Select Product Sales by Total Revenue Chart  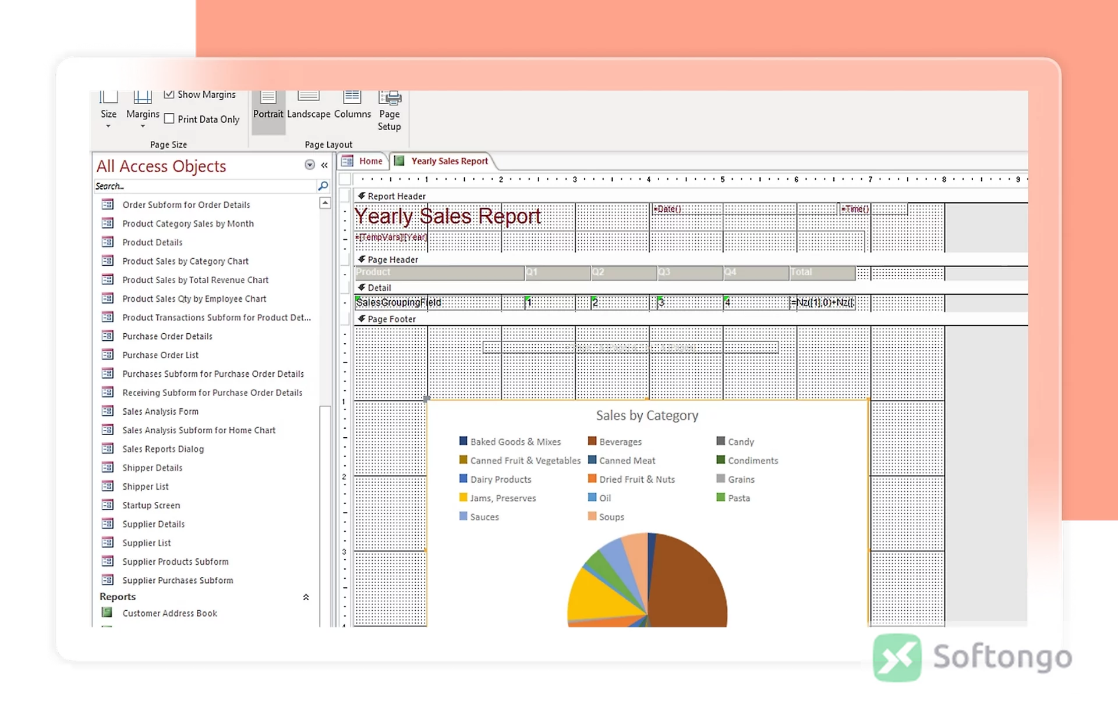(195, 280)
